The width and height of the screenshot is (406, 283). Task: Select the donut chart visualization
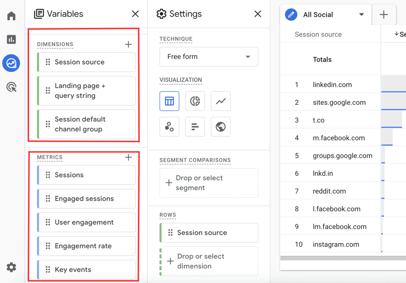point(195,101)
